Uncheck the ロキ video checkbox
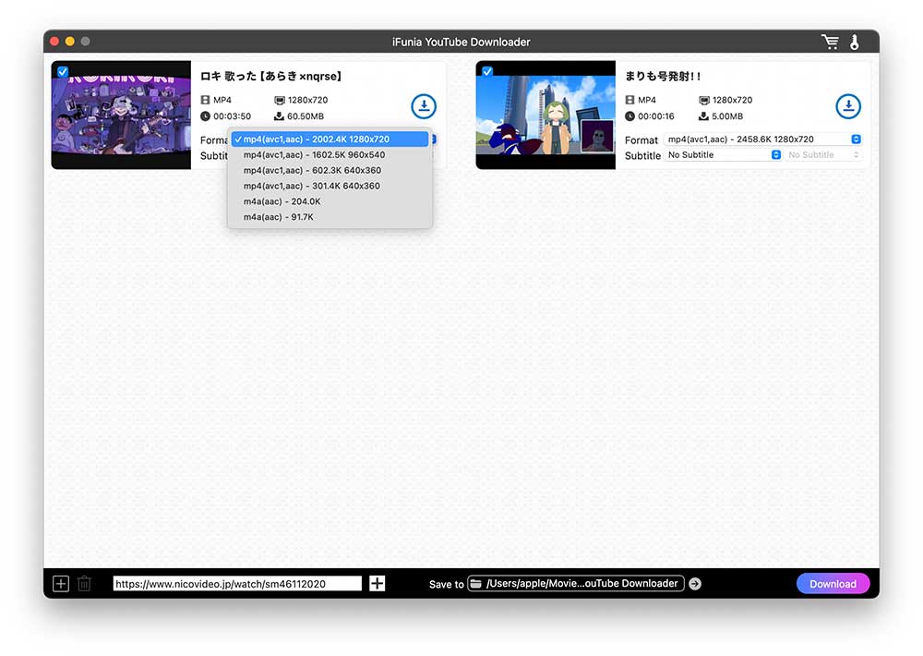Screen dimensions: 923x656 (62, 72)
